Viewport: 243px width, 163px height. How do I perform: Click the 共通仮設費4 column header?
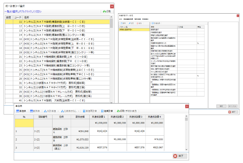coord(155,117)
